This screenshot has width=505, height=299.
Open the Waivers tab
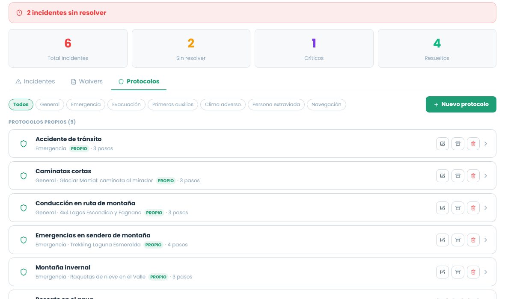[86, 81]
